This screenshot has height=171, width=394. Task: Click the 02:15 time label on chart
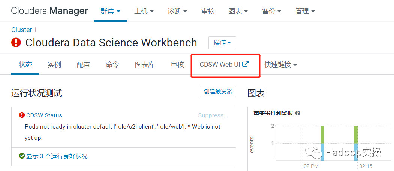pyautogui.click(x=366, y=166)
